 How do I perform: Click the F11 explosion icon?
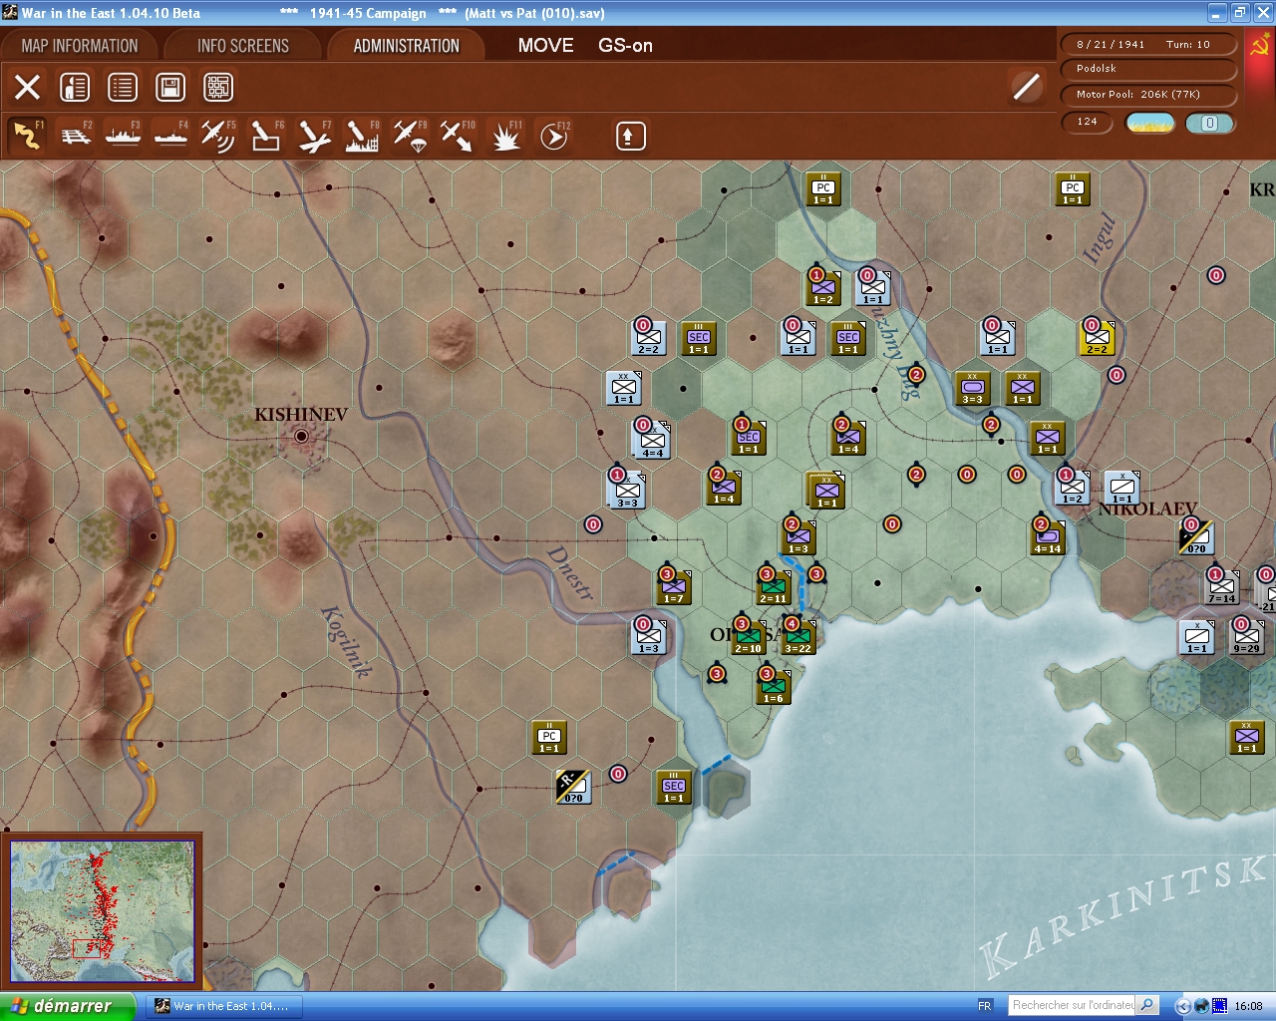[x=505, y=136]
